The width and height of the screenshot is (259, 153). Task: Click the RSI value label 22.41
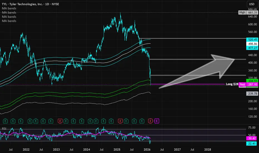click(x=251, y=144)
